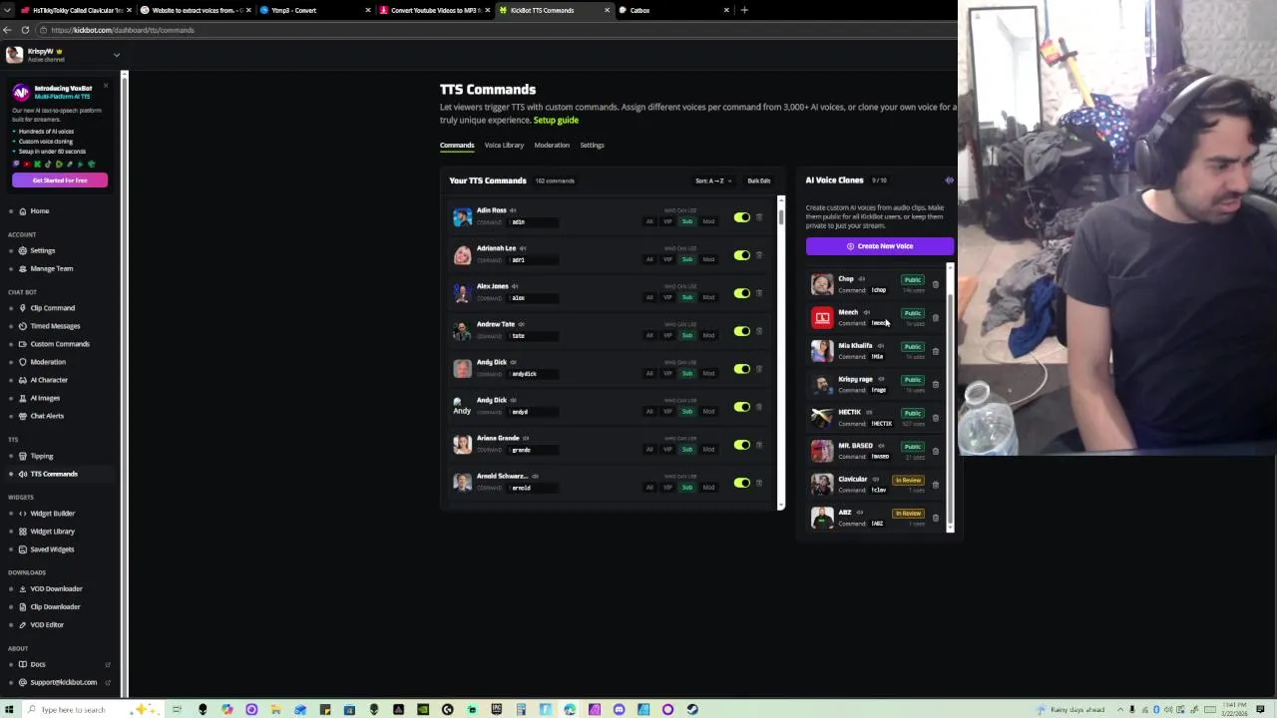The image size is (1277, 718).
Task: Switch to the Commands tab
Action: tap(457, 145)
